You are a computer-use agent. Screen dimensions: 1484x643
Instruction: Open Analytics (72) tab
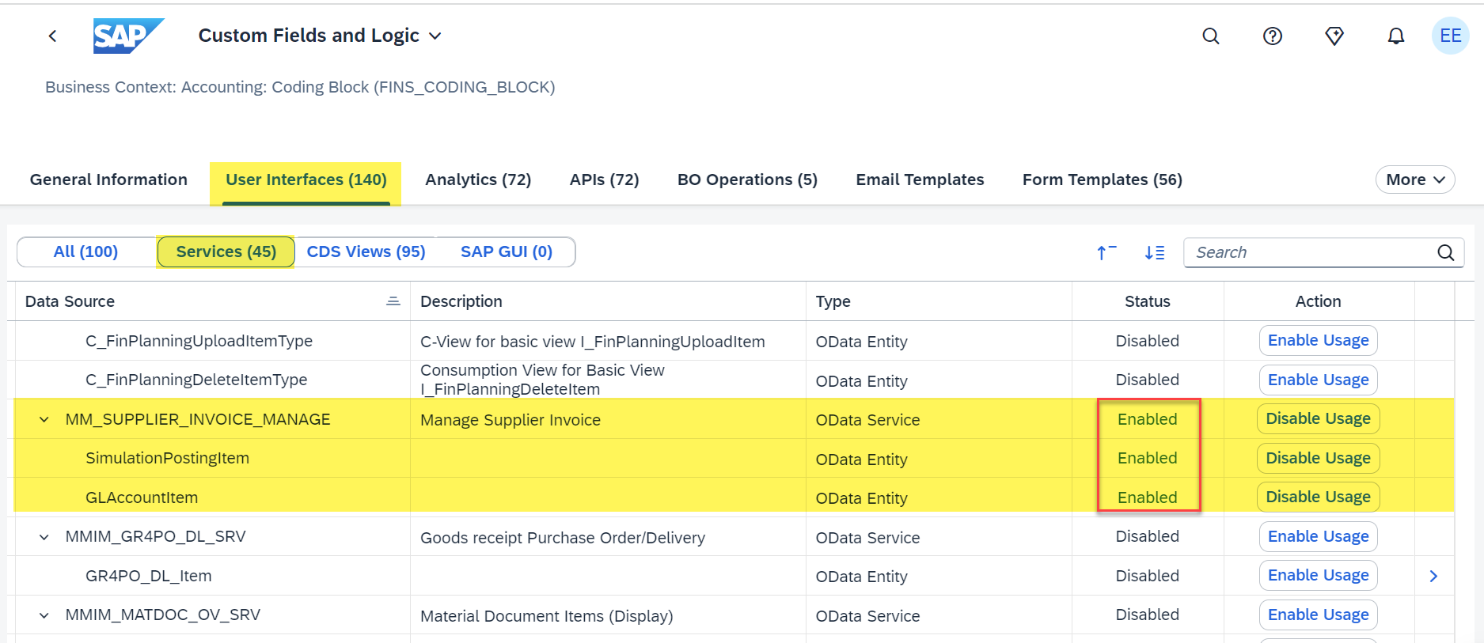[478, 180]
